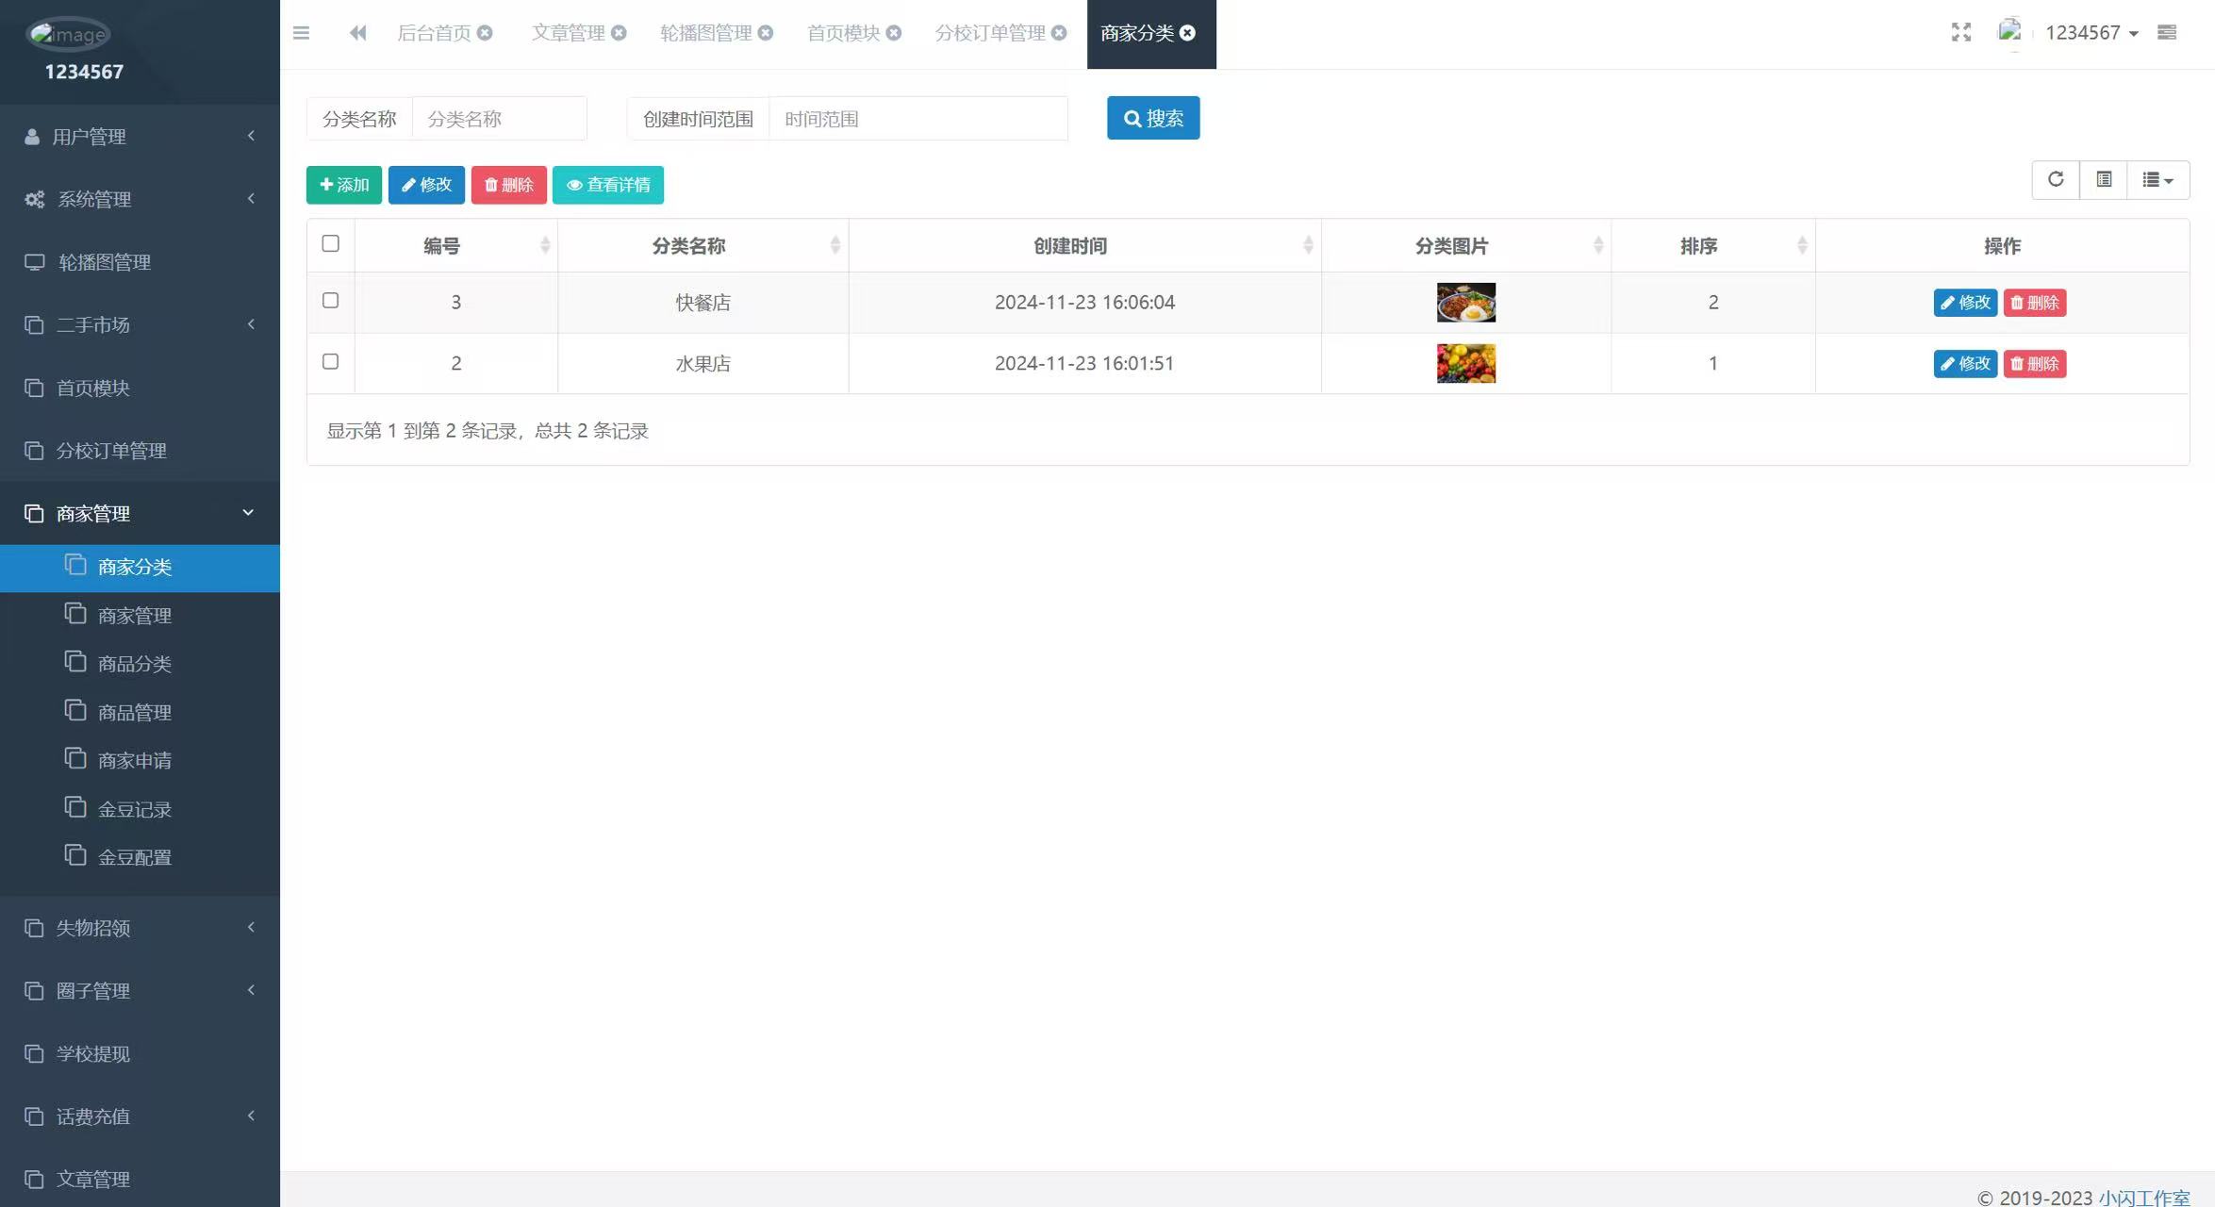Click the hamburger sidebar toggle icon
2215x1207 pixels.
click(301, 33)
